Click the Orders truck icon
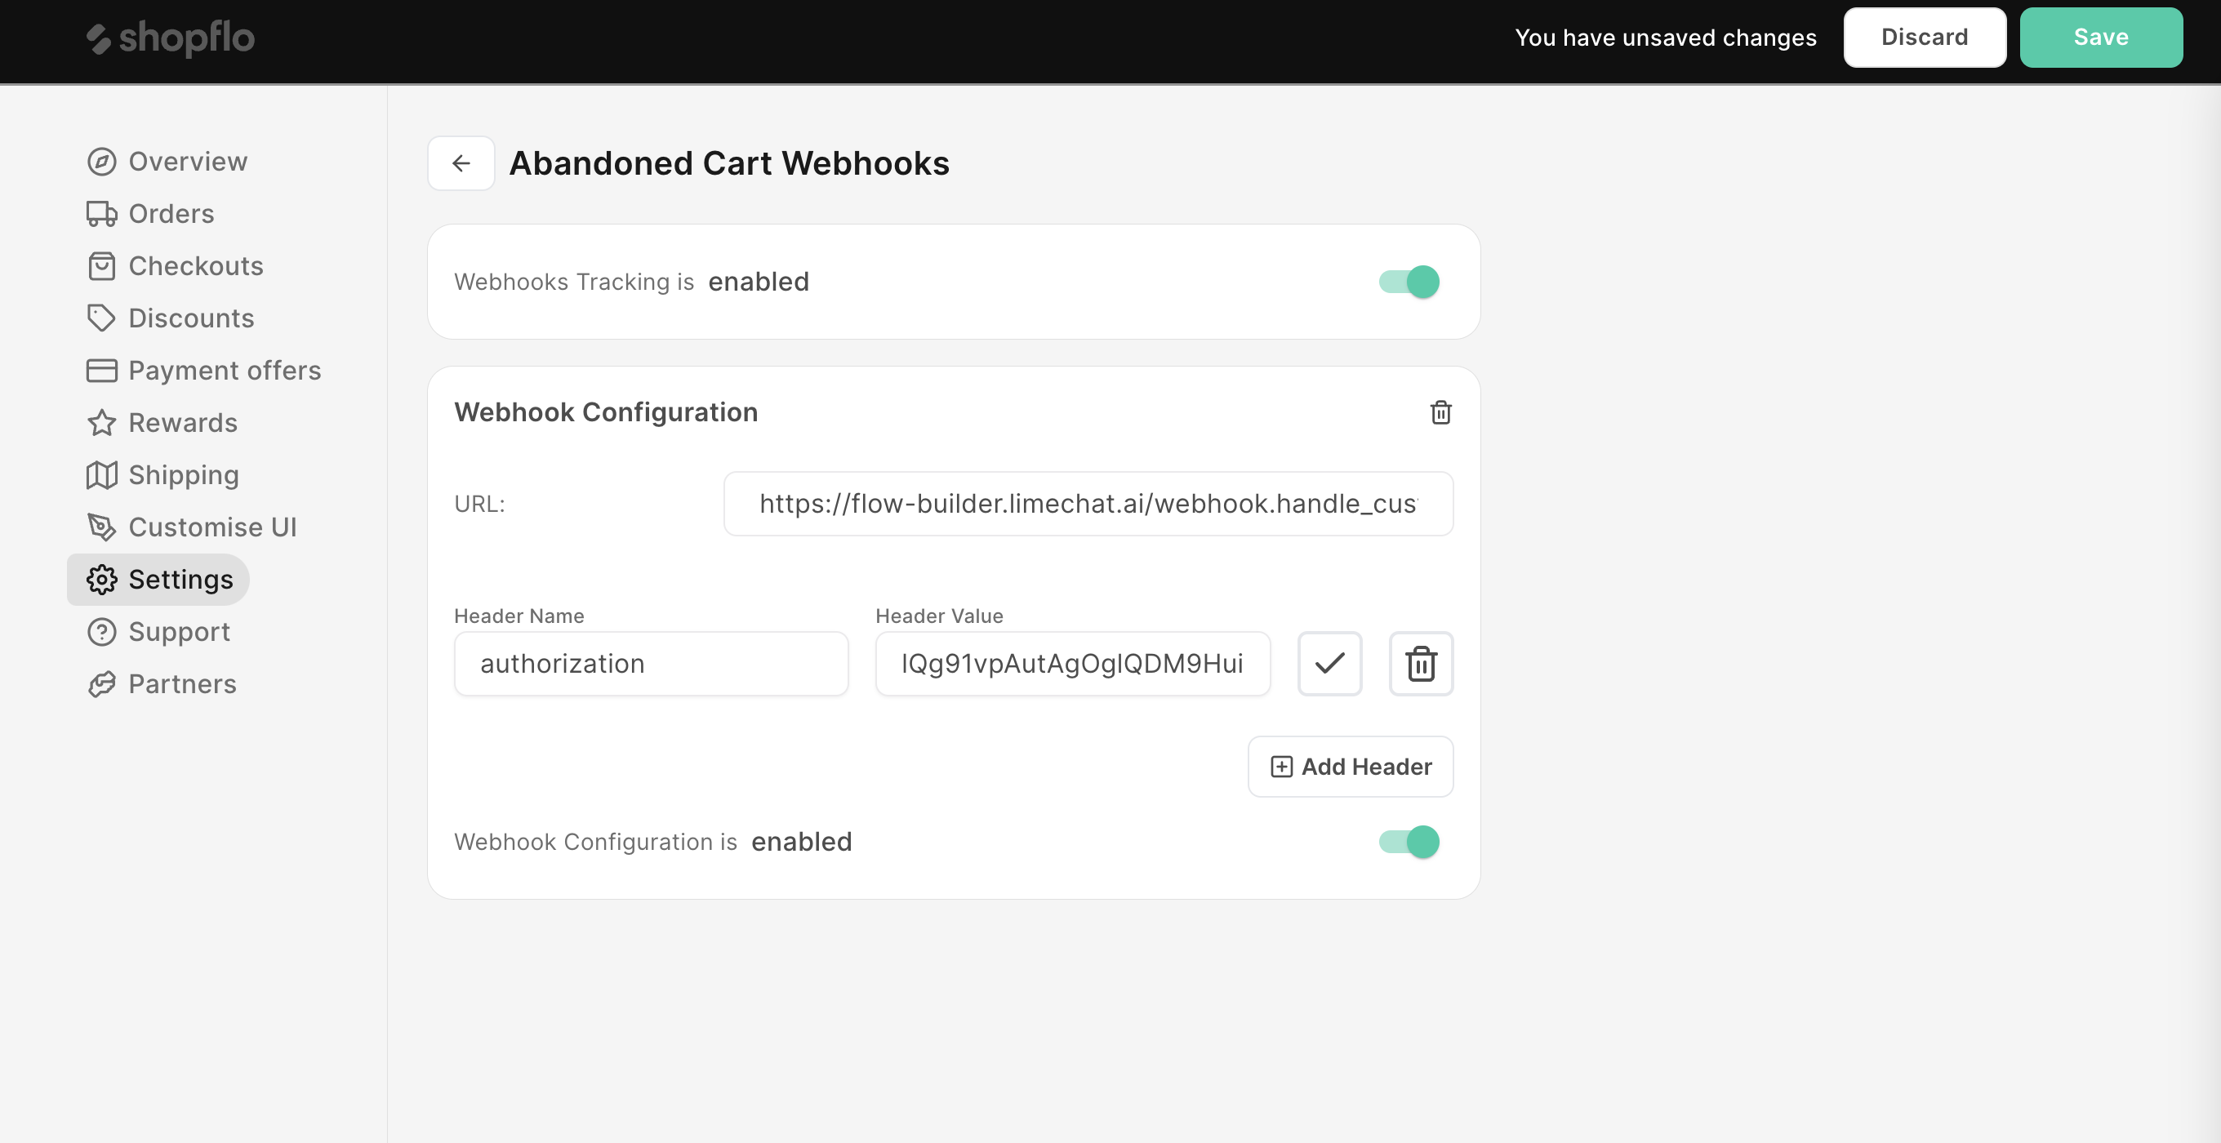Viewport: 2221px width, 1143px height. 102,214
